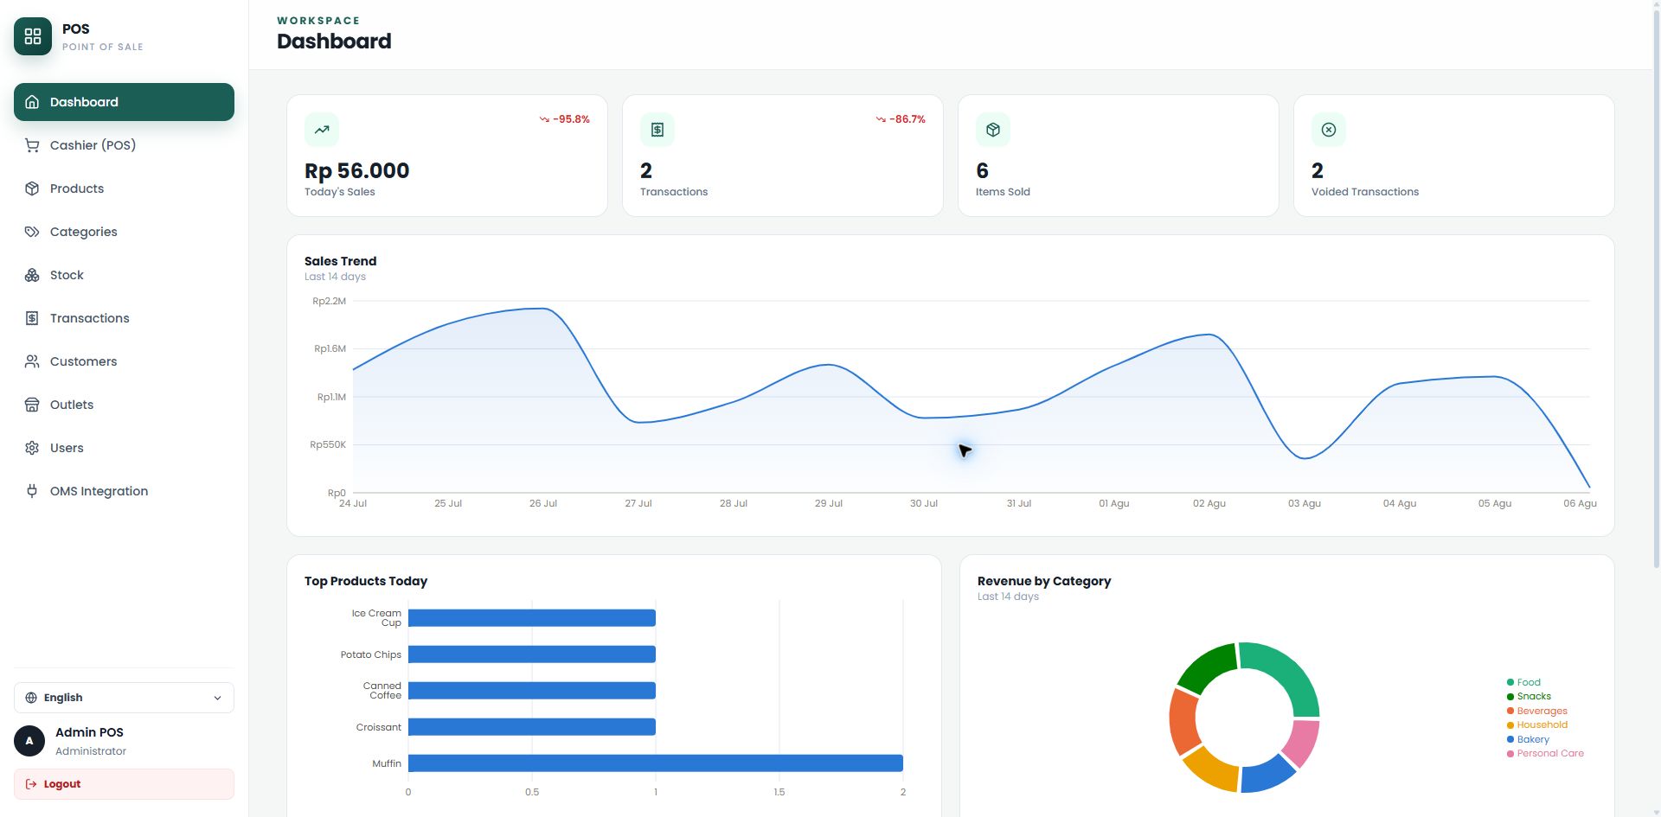Click the Stock boxes icon

pyautogui.click(x=32, y=275)
